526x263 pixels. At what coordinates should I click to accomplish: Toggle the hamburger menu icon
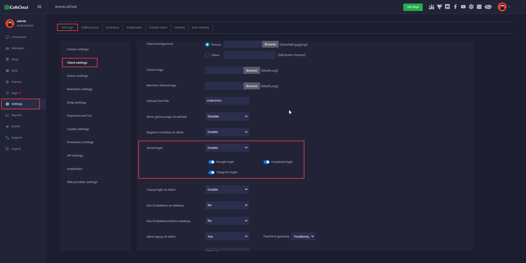point(39,7)
